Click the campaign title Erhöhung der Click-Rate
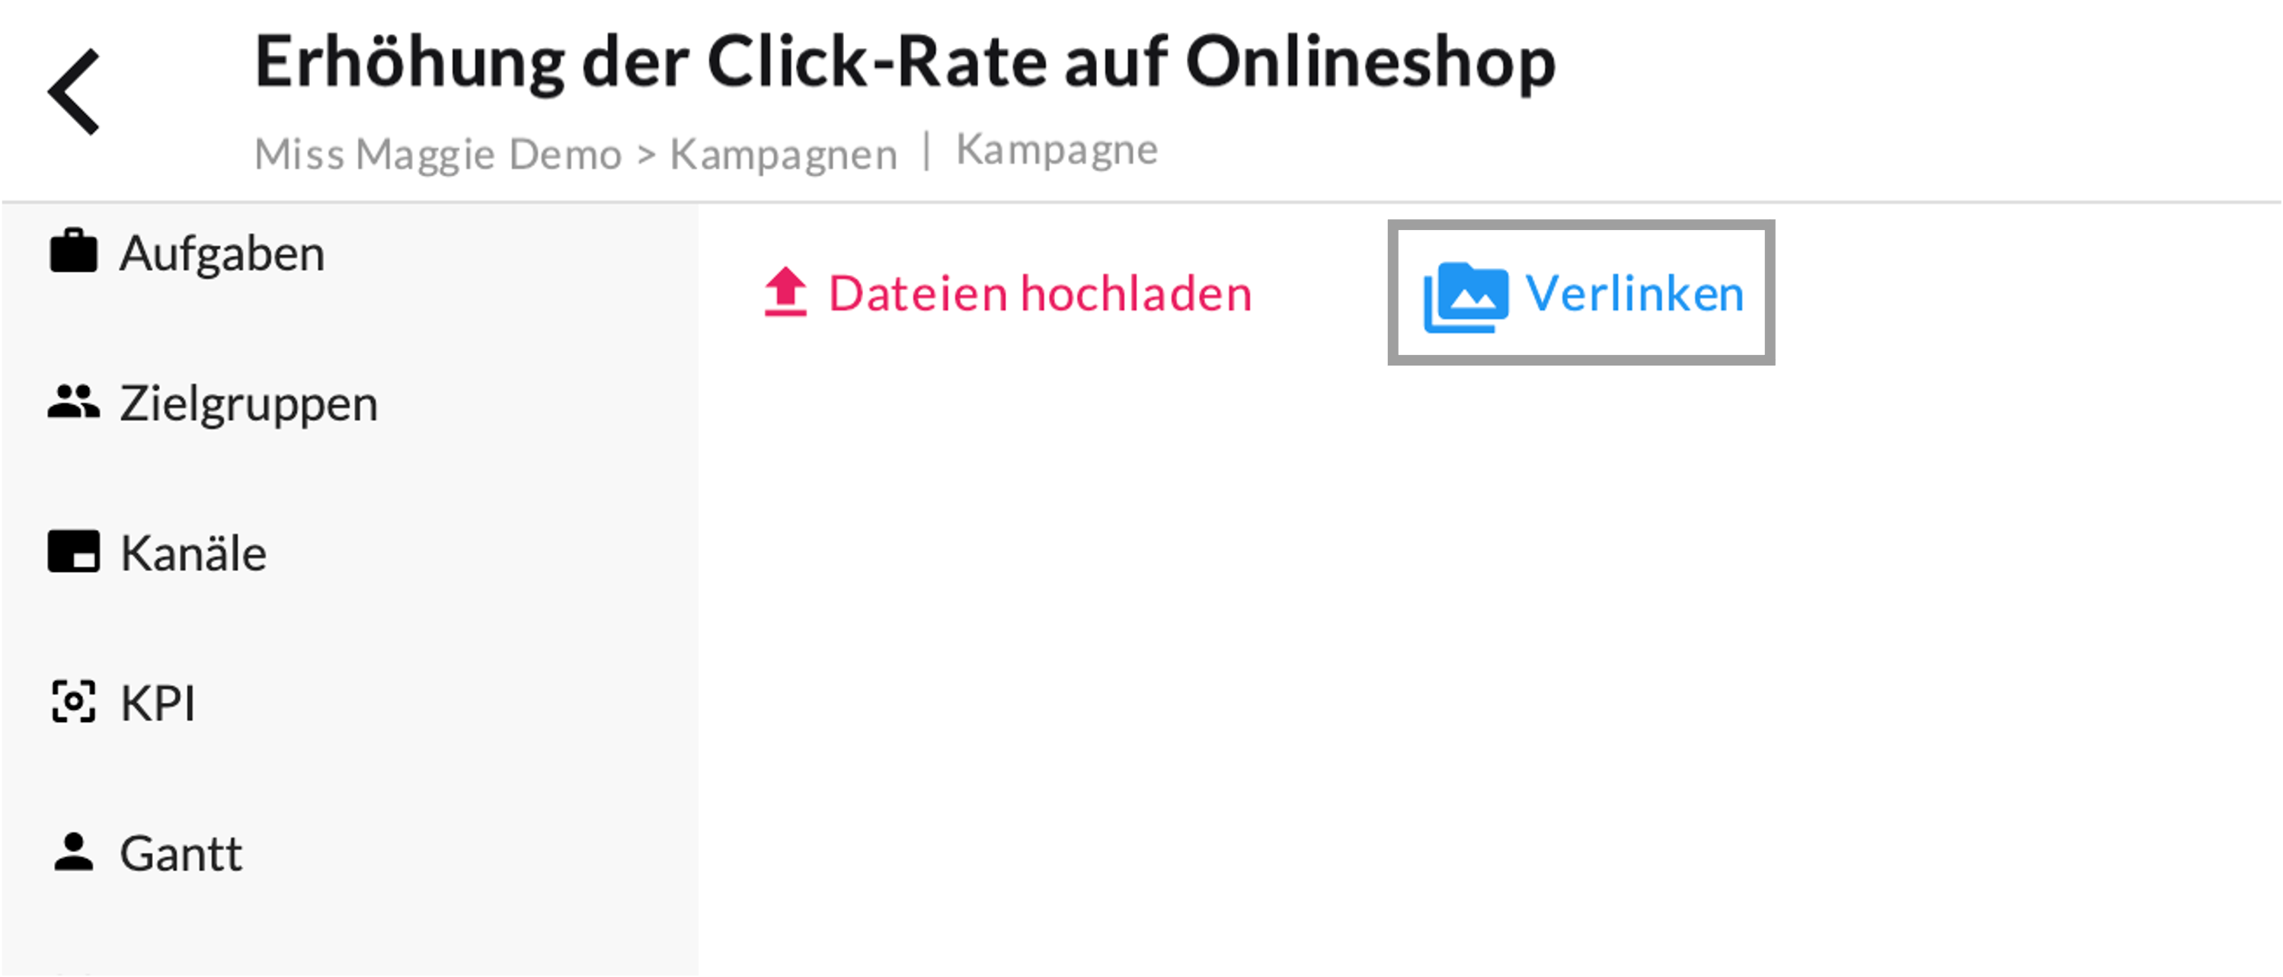 905,62
